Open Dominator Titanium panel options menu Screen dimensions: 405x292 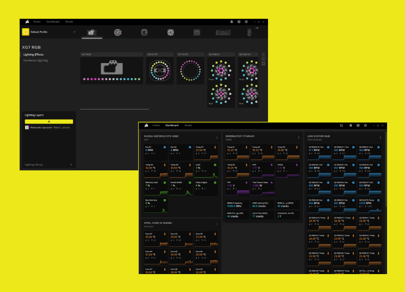pos(299,138)
